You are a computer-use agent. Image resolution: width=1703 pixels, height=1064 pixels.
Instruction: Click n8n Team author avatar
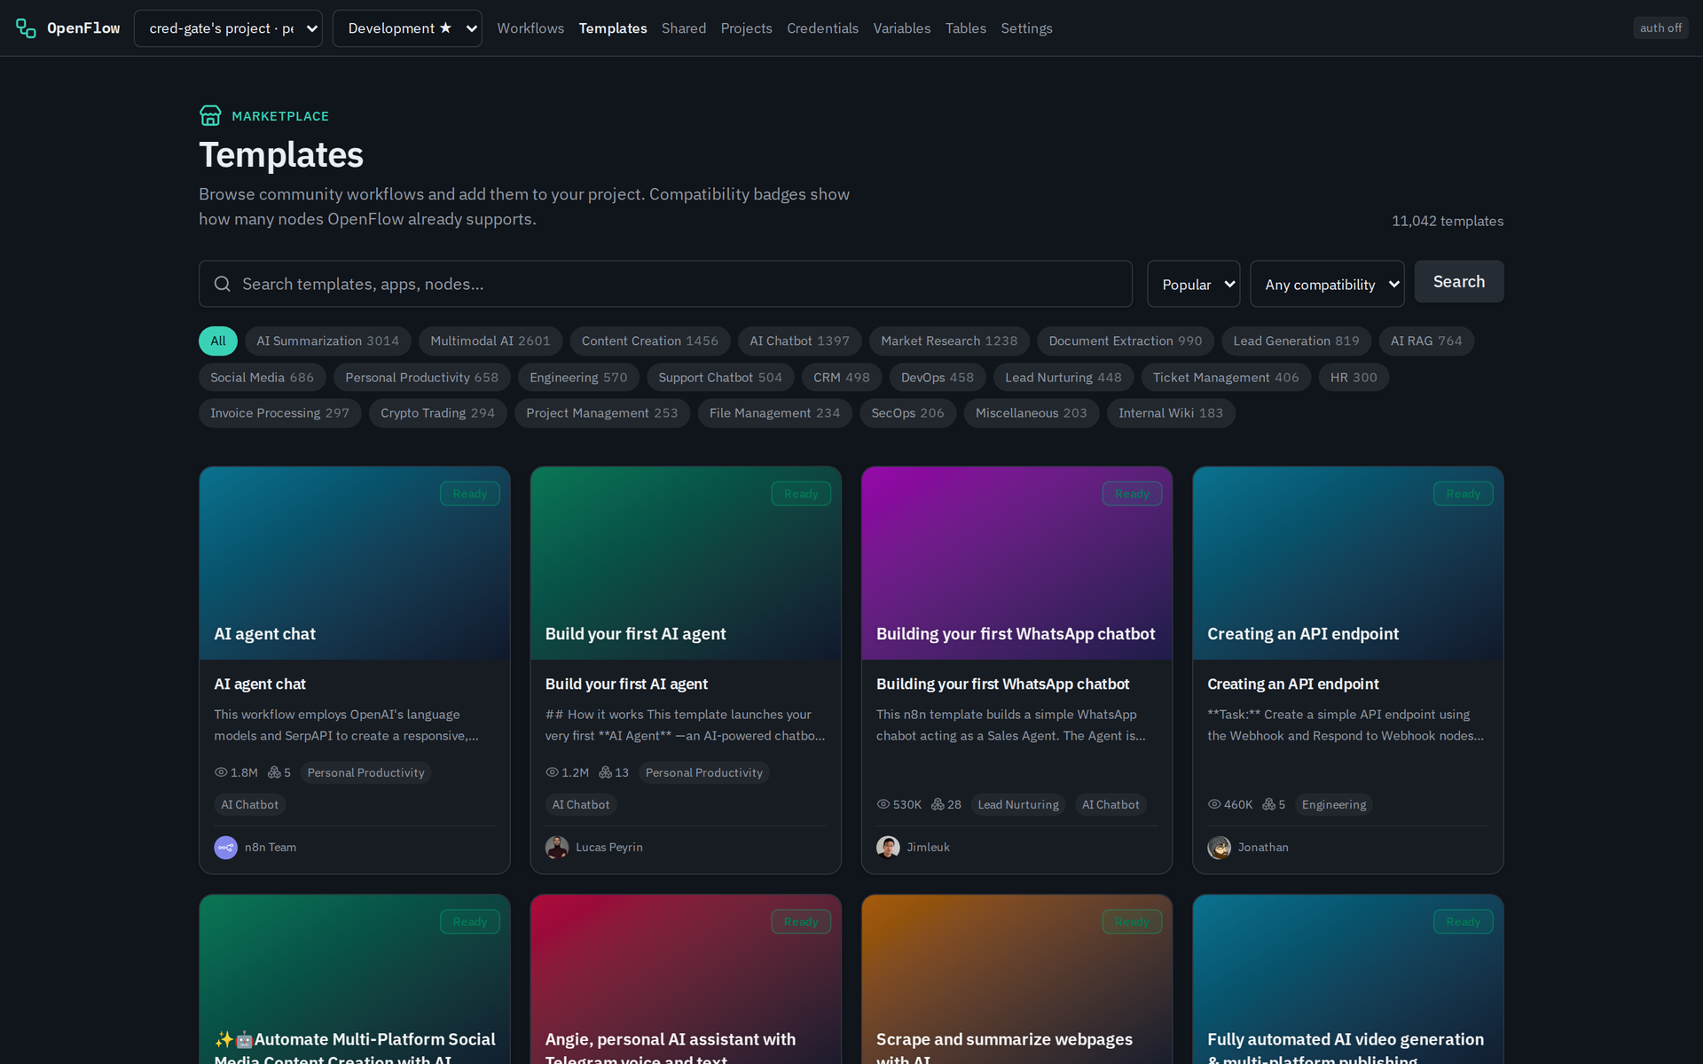coord(225,848)
